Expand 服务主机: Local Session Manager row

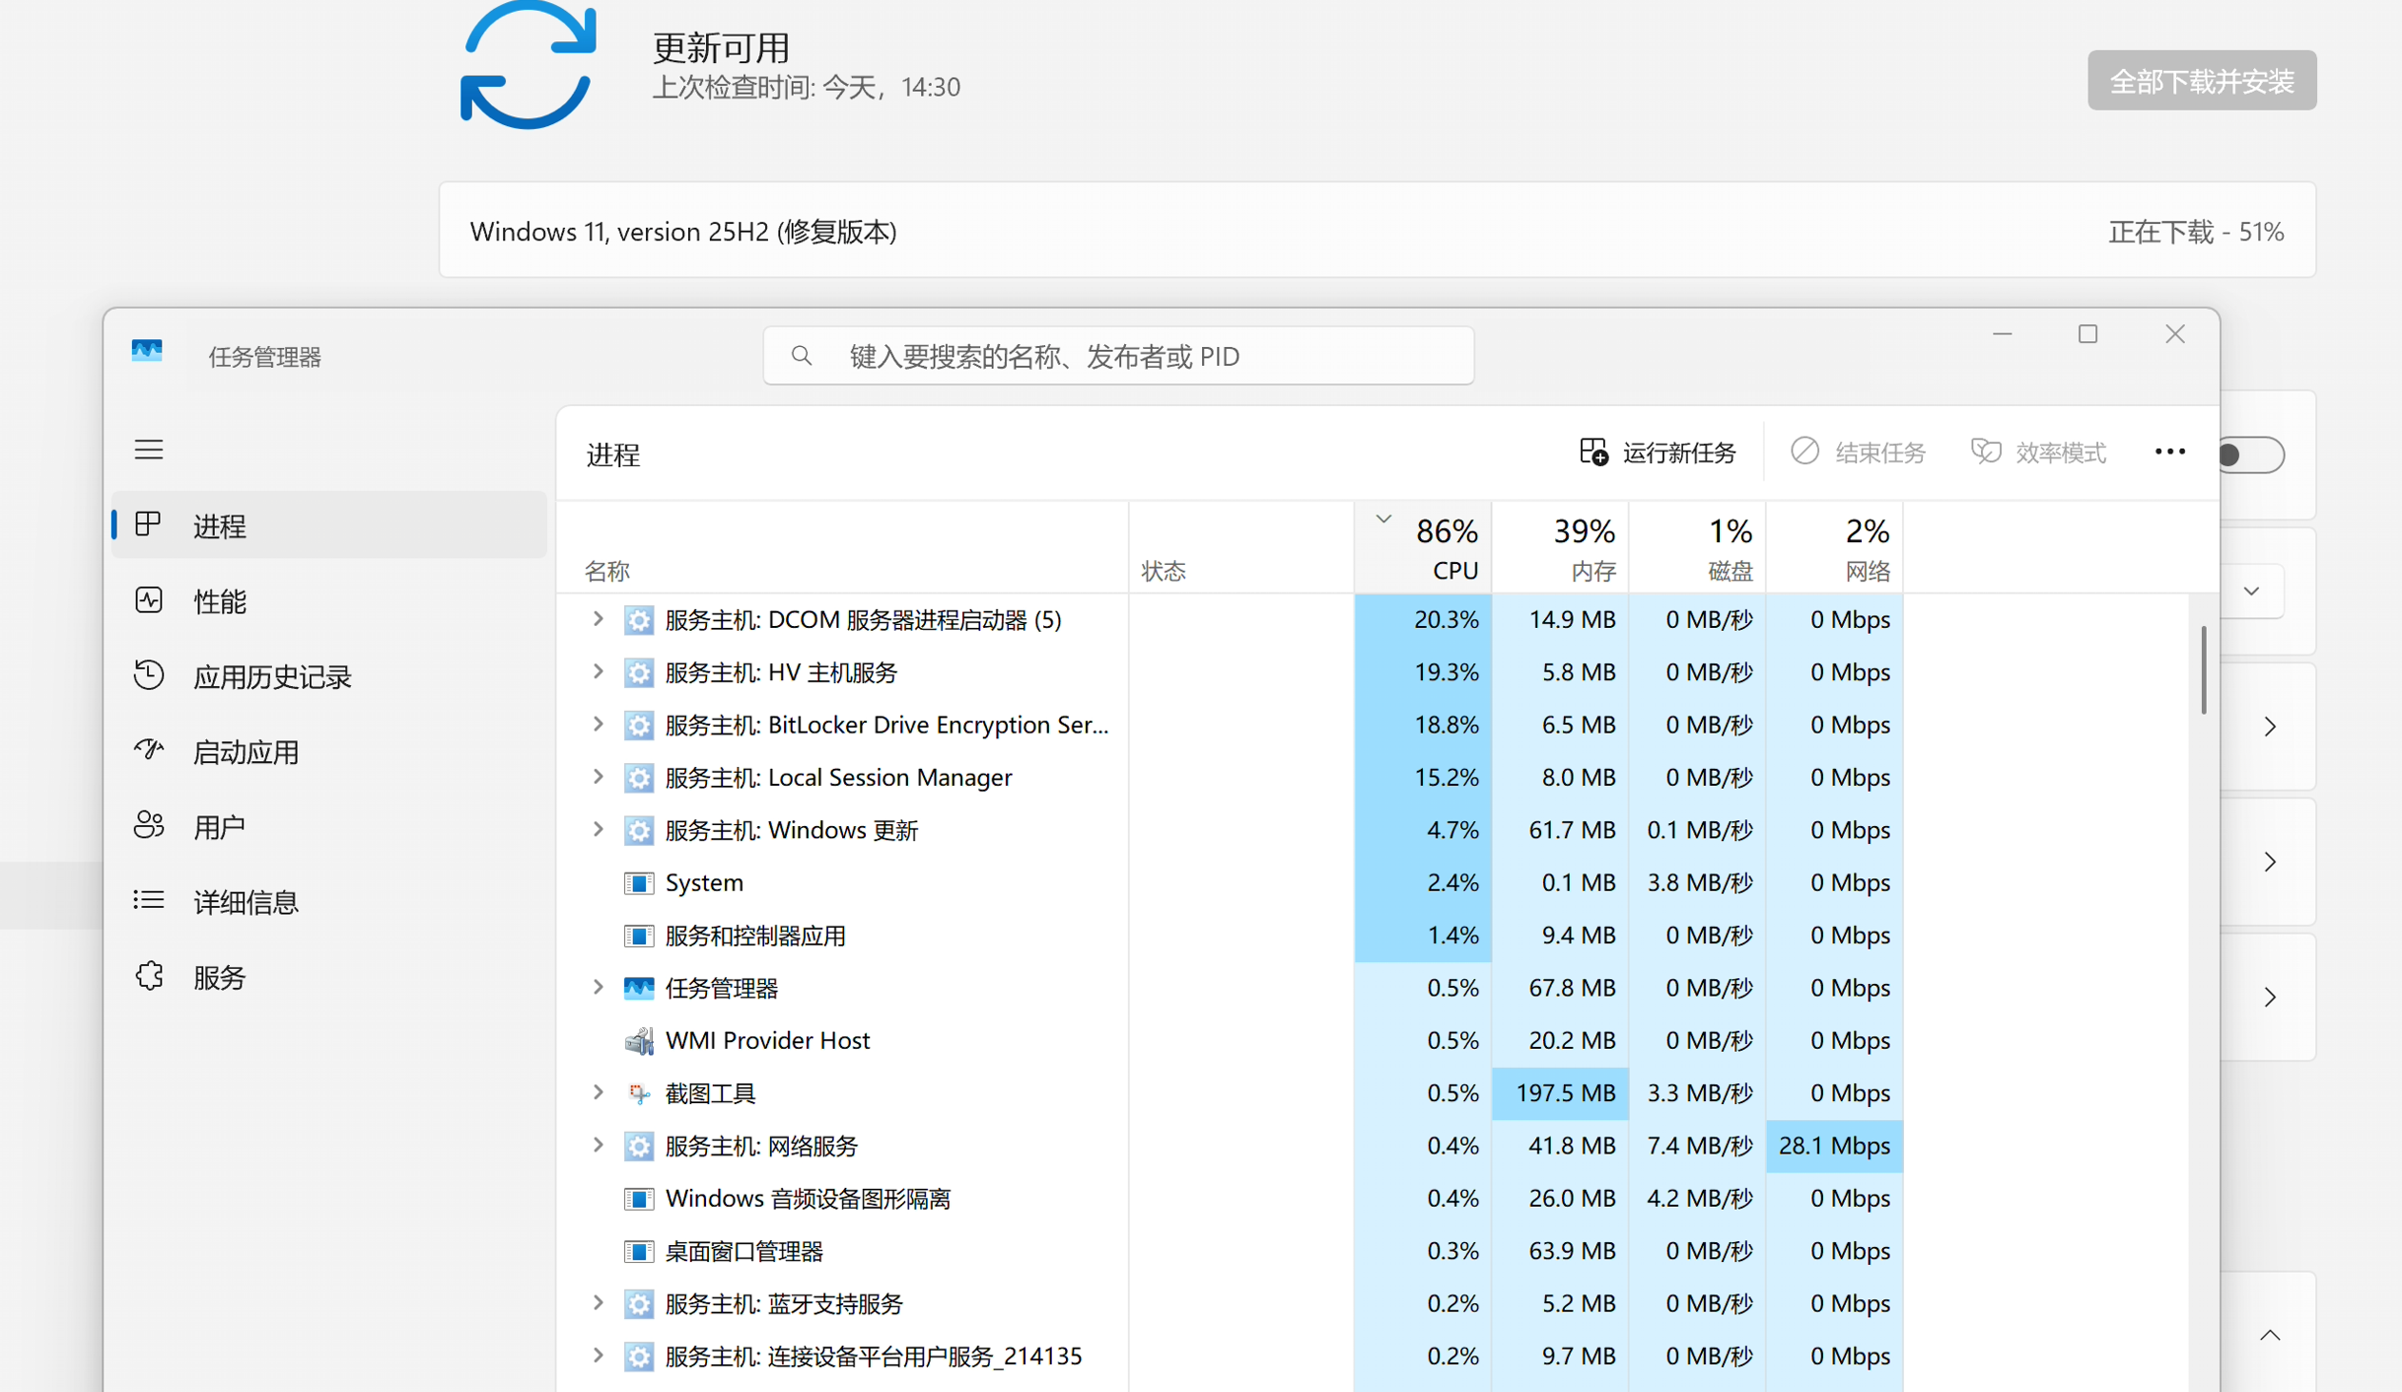click(x=598, y=777)
